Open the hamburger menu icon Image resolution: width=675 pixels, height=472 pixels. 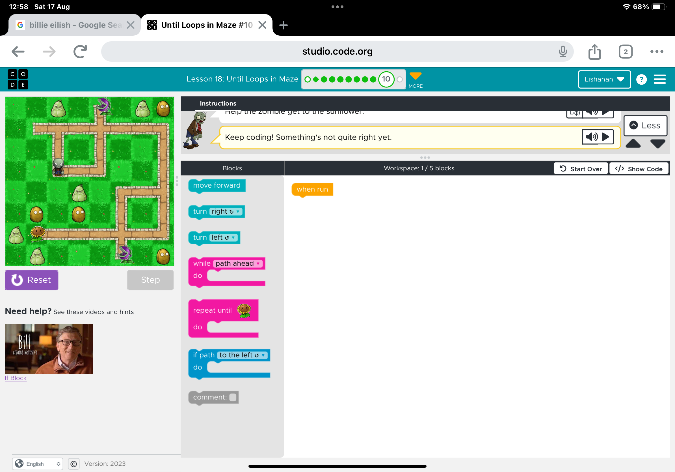[x=659, y=79]
